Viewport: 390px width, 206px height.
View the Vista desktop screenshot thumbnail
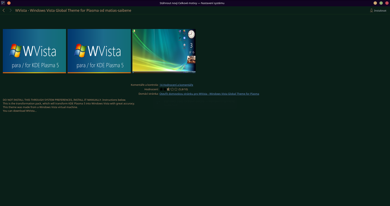[164, 51]
